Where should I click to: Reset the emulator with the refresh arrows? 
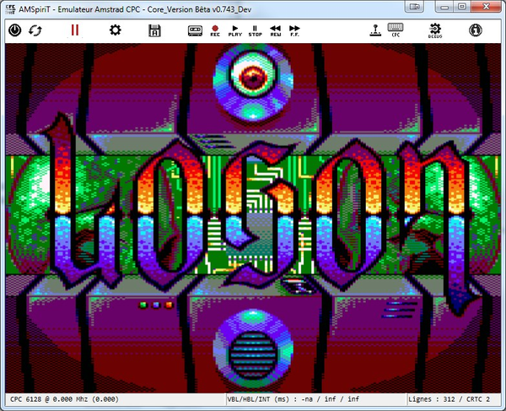coord(35,30)
